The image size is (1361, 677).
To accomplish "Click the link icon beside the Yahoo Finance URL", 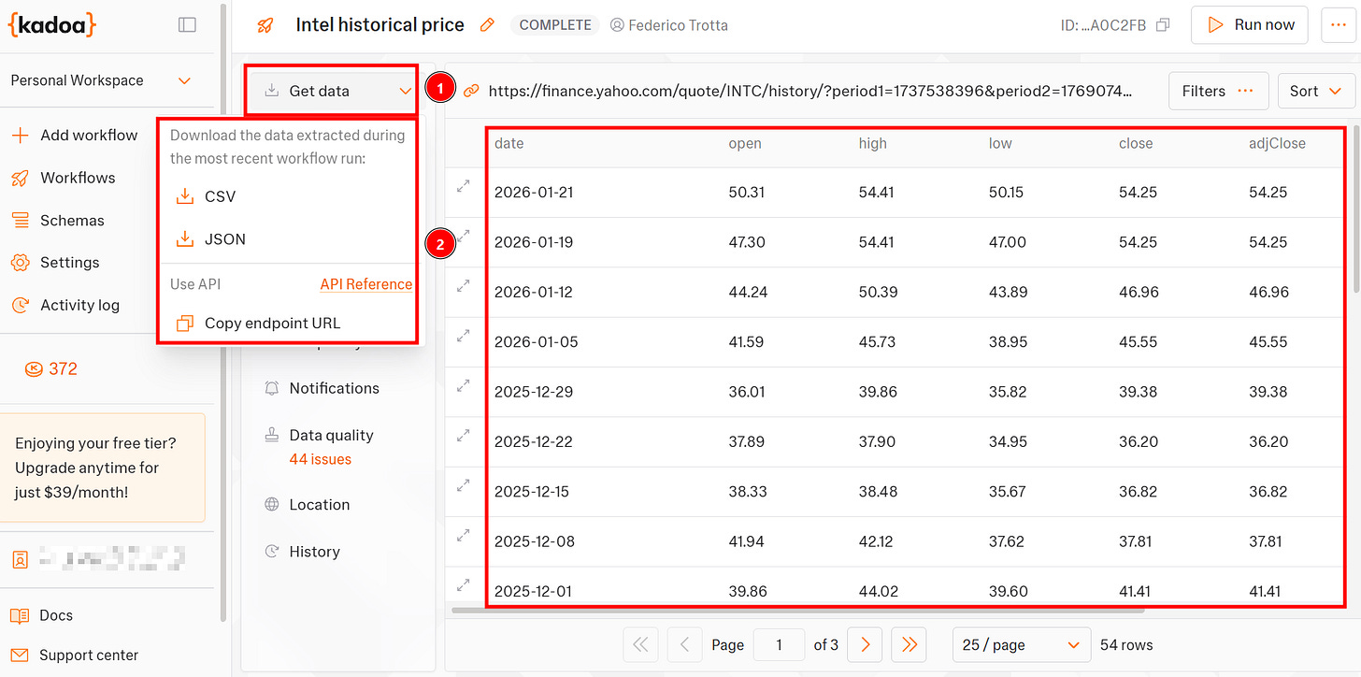I will click(469, 91).
